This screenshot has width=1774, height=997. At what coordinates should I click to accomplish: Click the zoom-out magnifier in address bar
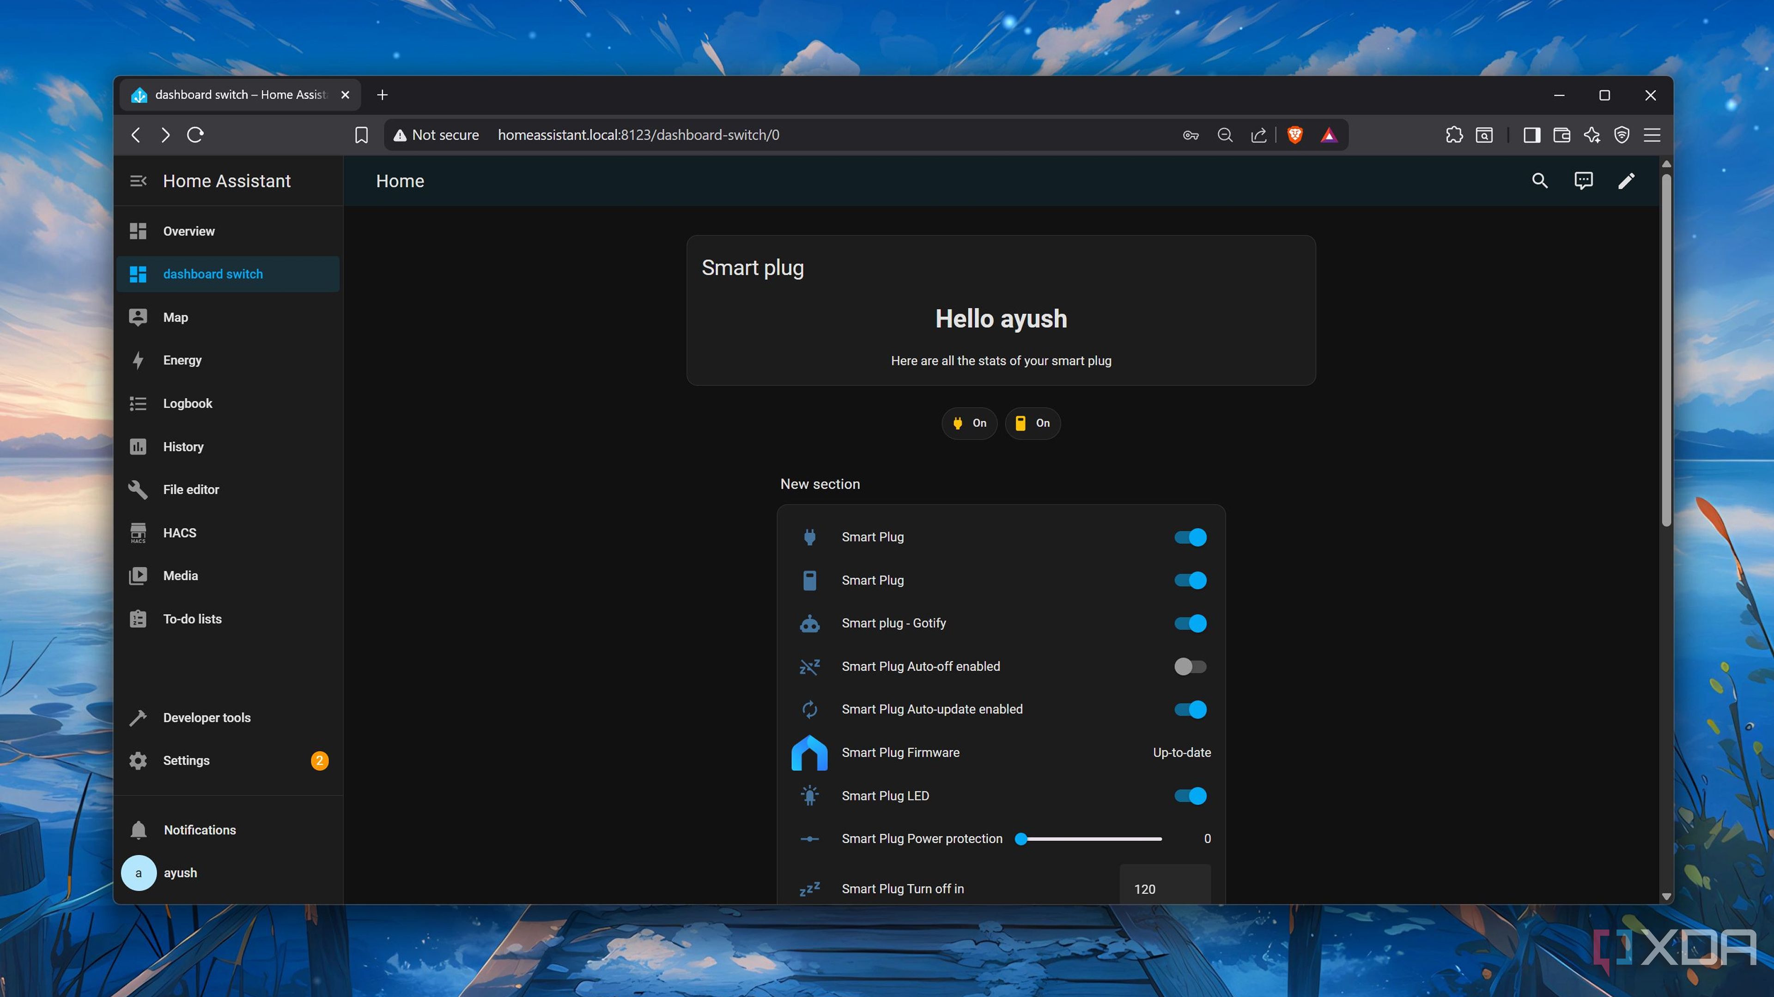[1225, 135]
